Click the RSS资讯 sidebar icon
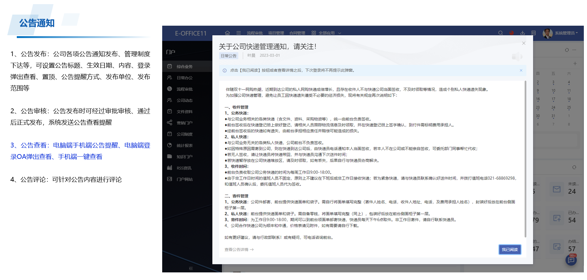Screen dimensions: 587x280 [169, 168]
